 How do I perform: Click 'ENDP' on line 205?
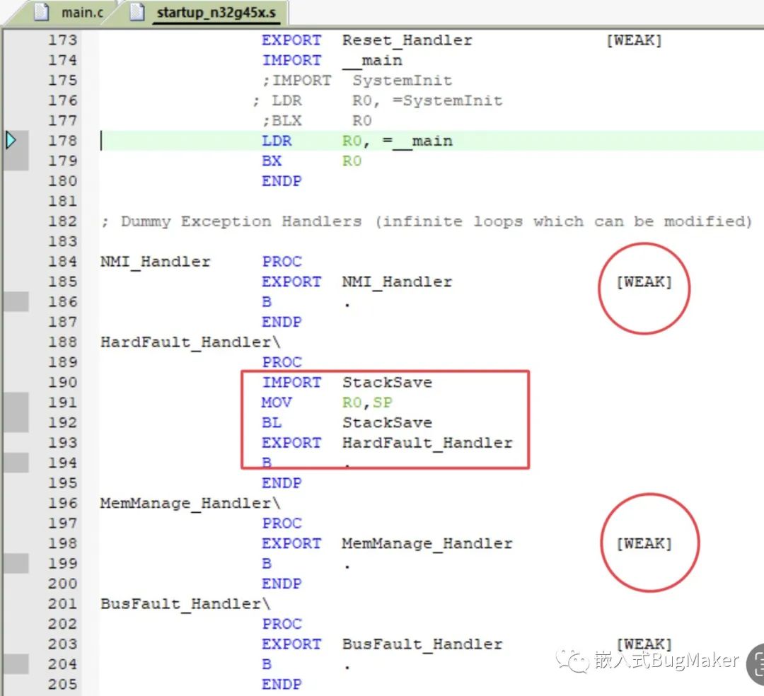click(282, 684)
